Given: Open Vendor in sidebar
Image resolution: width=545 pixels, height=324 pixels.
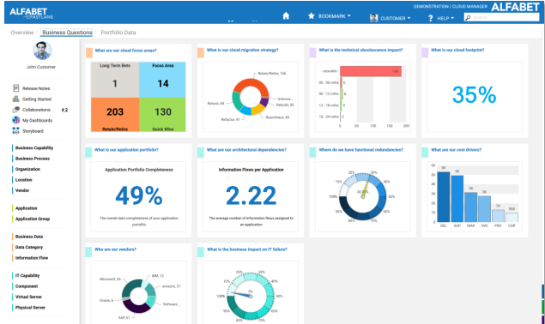Looking at the screenshot, I should tap(22, 190).
